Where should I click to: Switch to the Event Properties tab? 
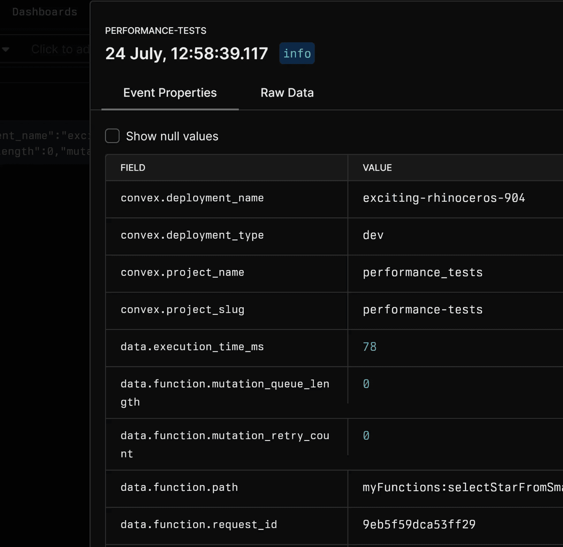(x=170, y=93)
